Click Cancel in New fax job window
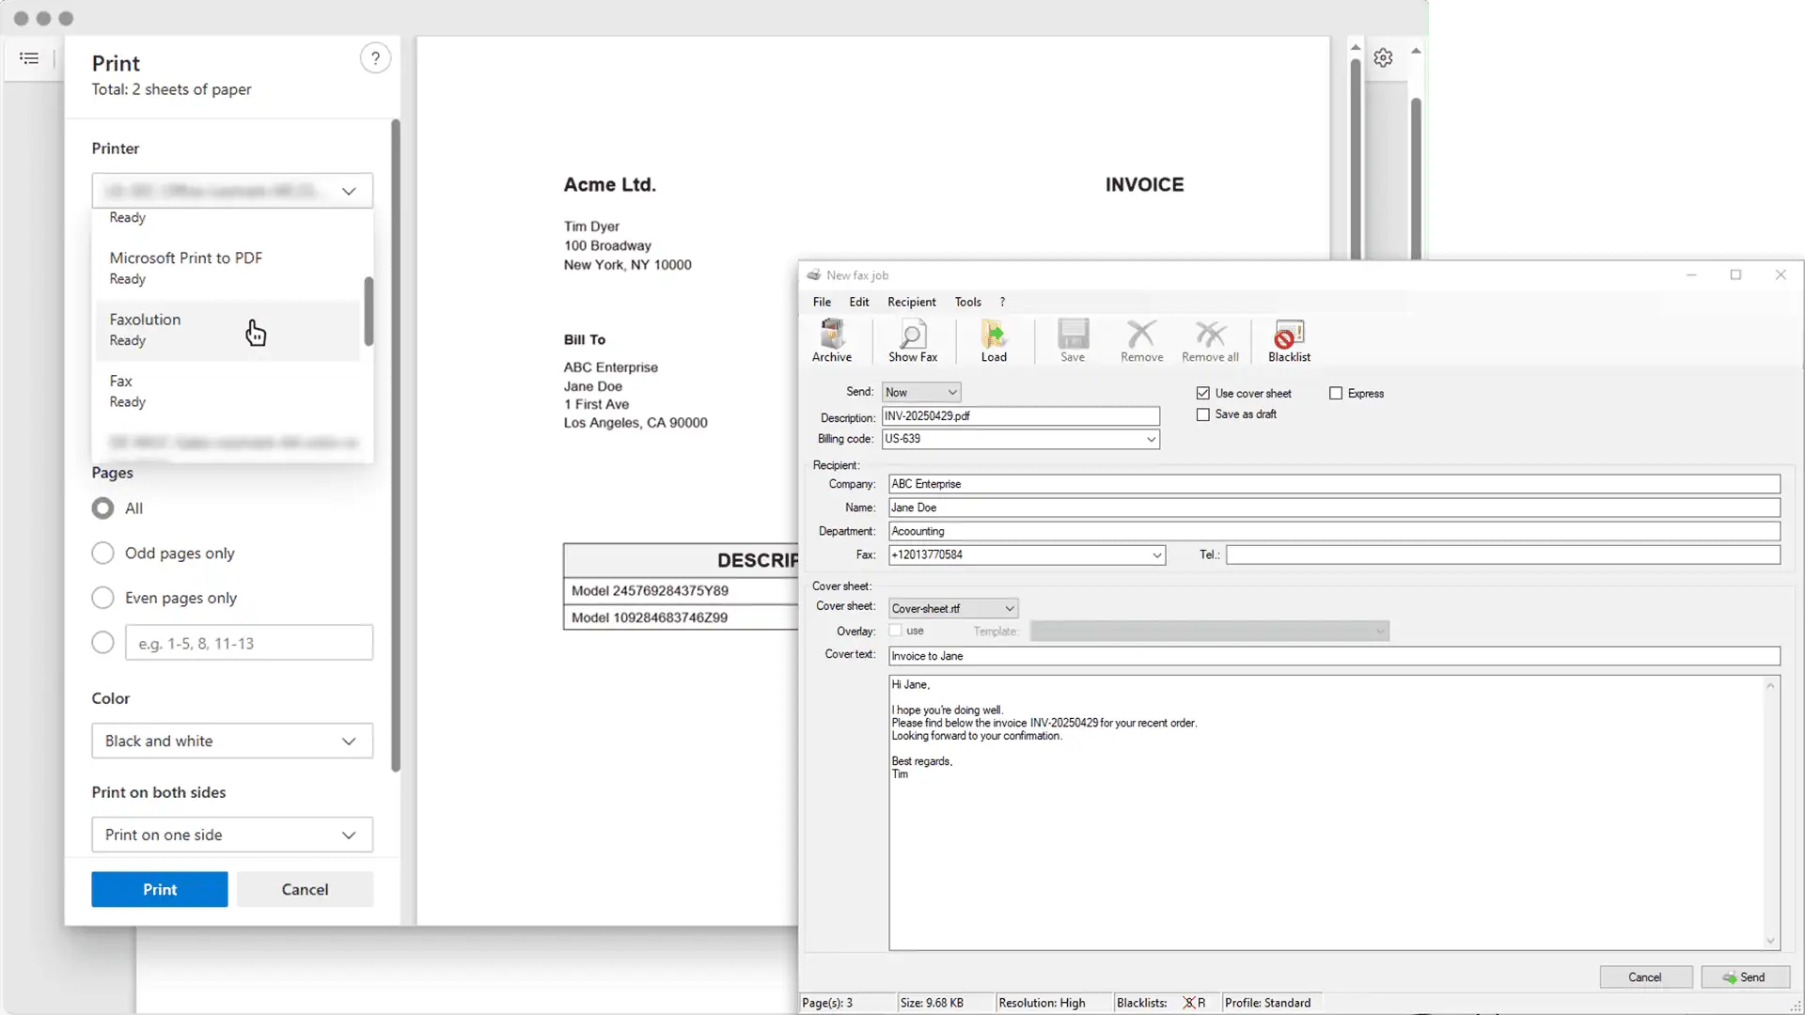Viewport: 1805px width, 1015px height. point(1645,977)
